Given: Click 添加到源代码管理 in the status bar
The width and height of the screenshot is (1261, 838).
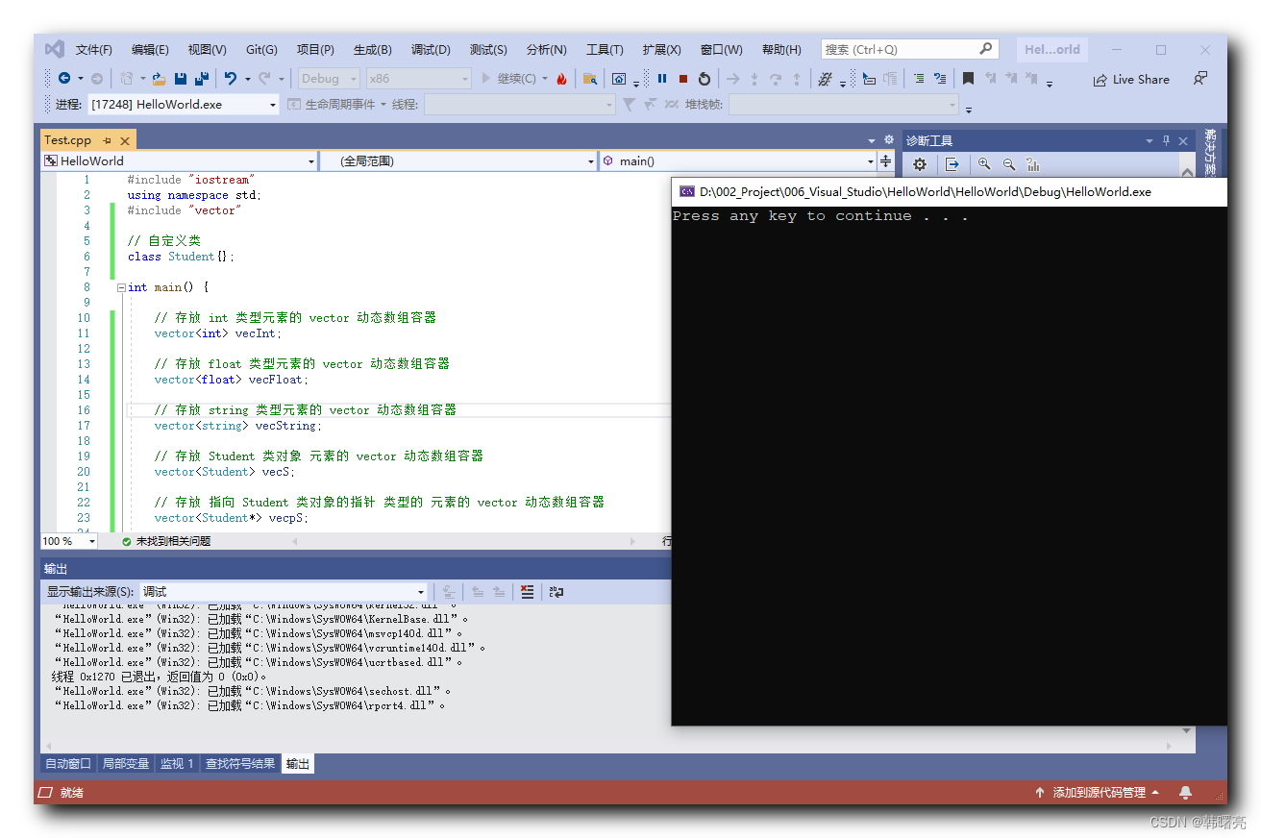Looking at the screenshot, I should click(1099, 793).
